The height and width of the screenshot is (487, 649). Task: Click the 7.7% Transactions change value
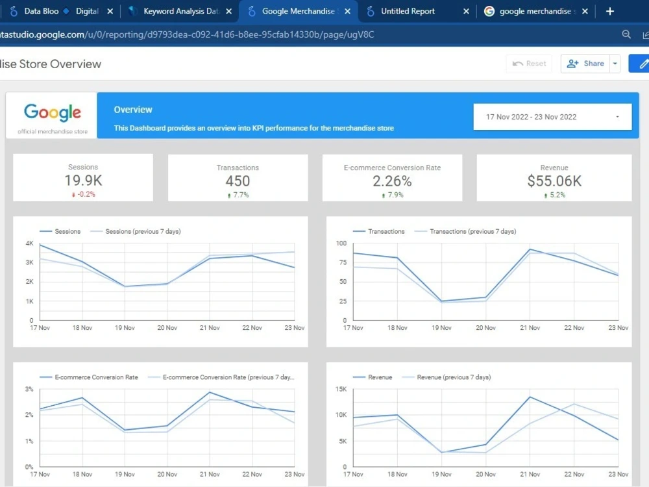(238, 195)
